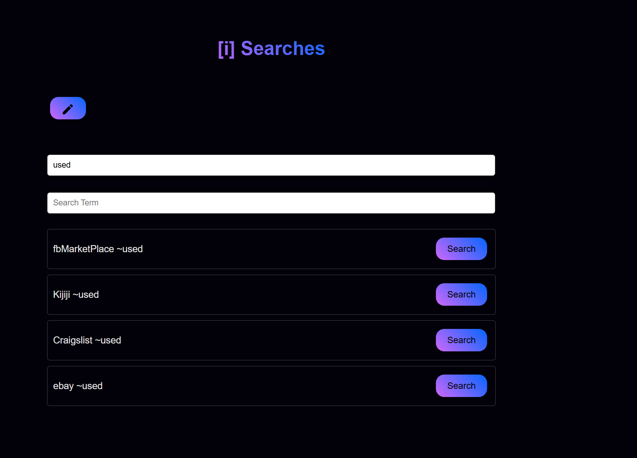Image resolution: width=637 pixels, height=458 pixels.
Task: Select the Kijiji ~used label
Action: (76, 294)
